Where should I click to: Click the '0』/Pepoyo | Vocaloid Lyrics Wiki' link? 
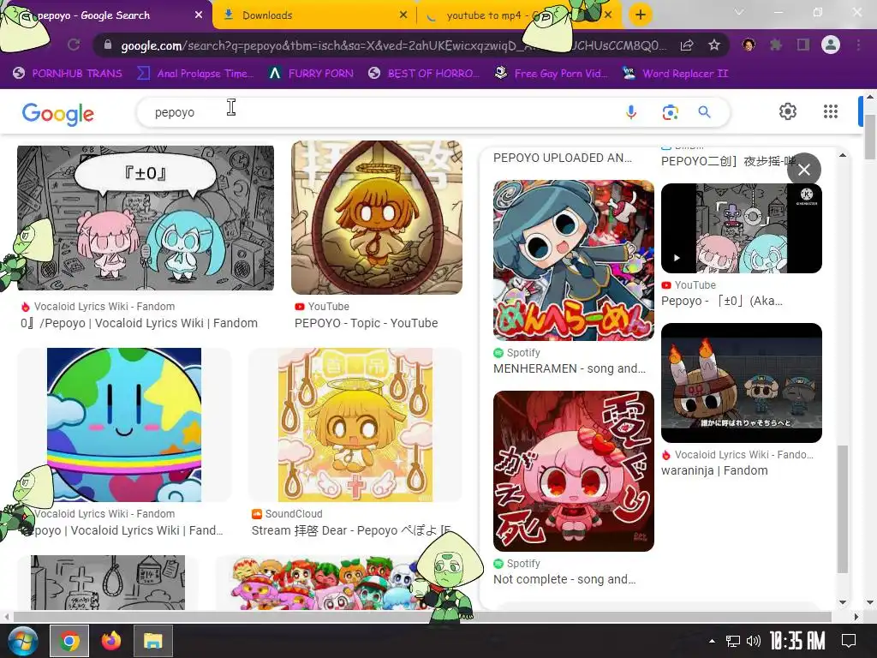tap(139, 323)
